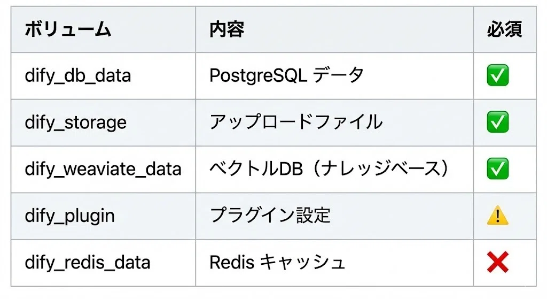Click the green checkmark for dify_db_data
Screen dimensions: 547x299
point(497,75)
